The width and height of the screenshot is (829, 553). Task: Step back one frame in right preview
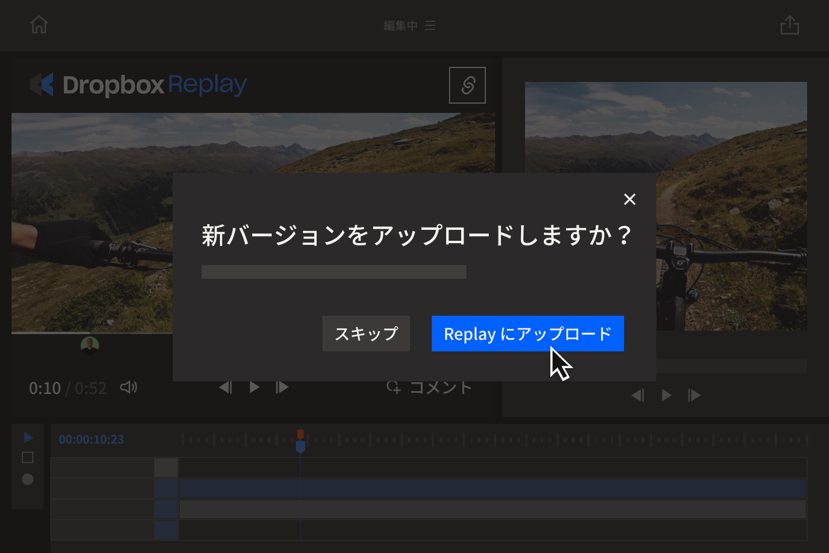638,395
